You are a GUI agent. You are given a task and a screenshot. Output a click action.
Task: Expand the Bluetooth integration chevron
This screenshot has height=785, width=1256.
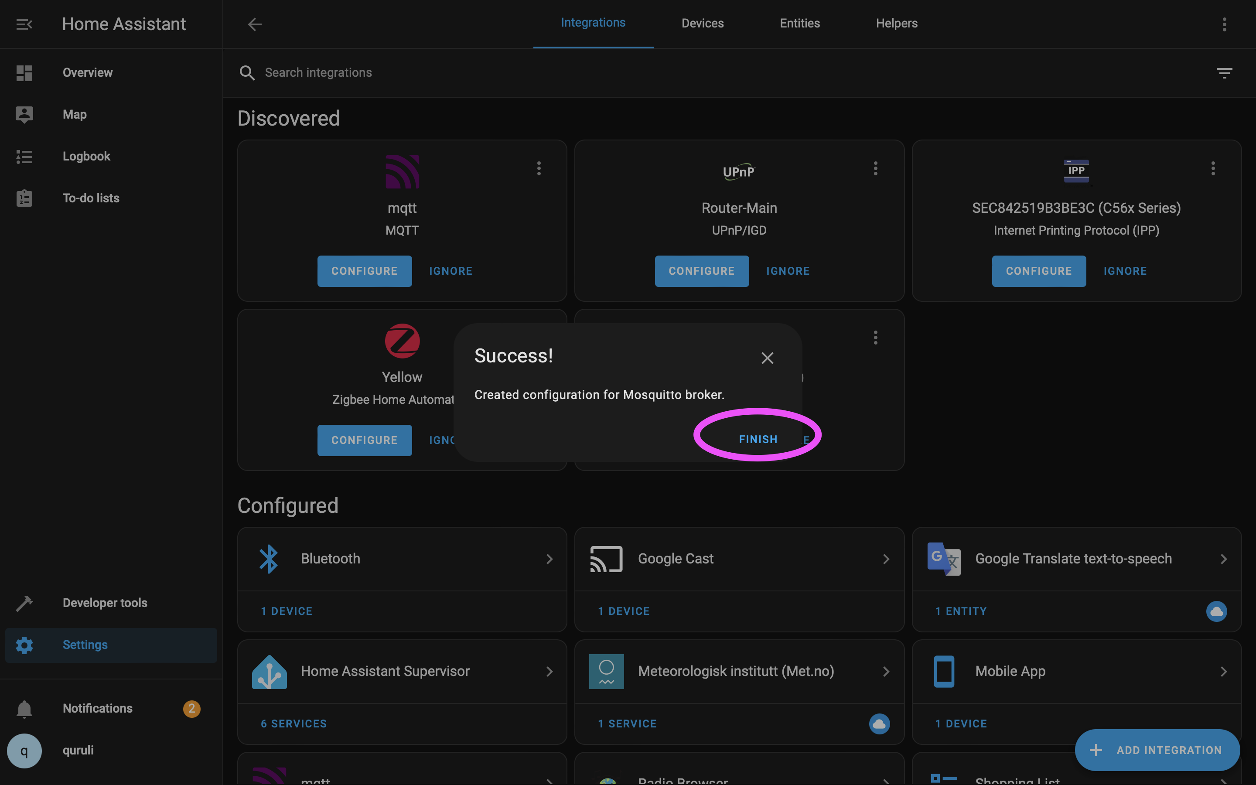tap(549, 559)
